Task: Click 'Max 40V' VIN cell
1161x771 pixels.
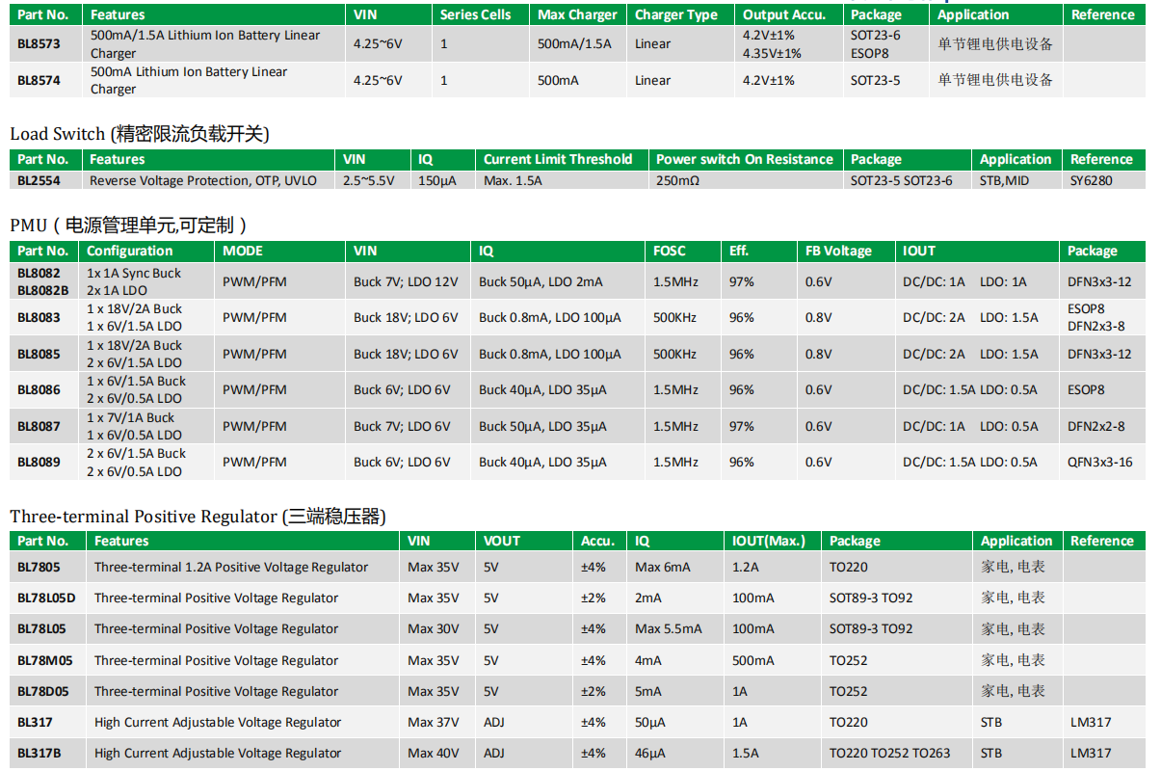Action: click(x=434, y=753)
